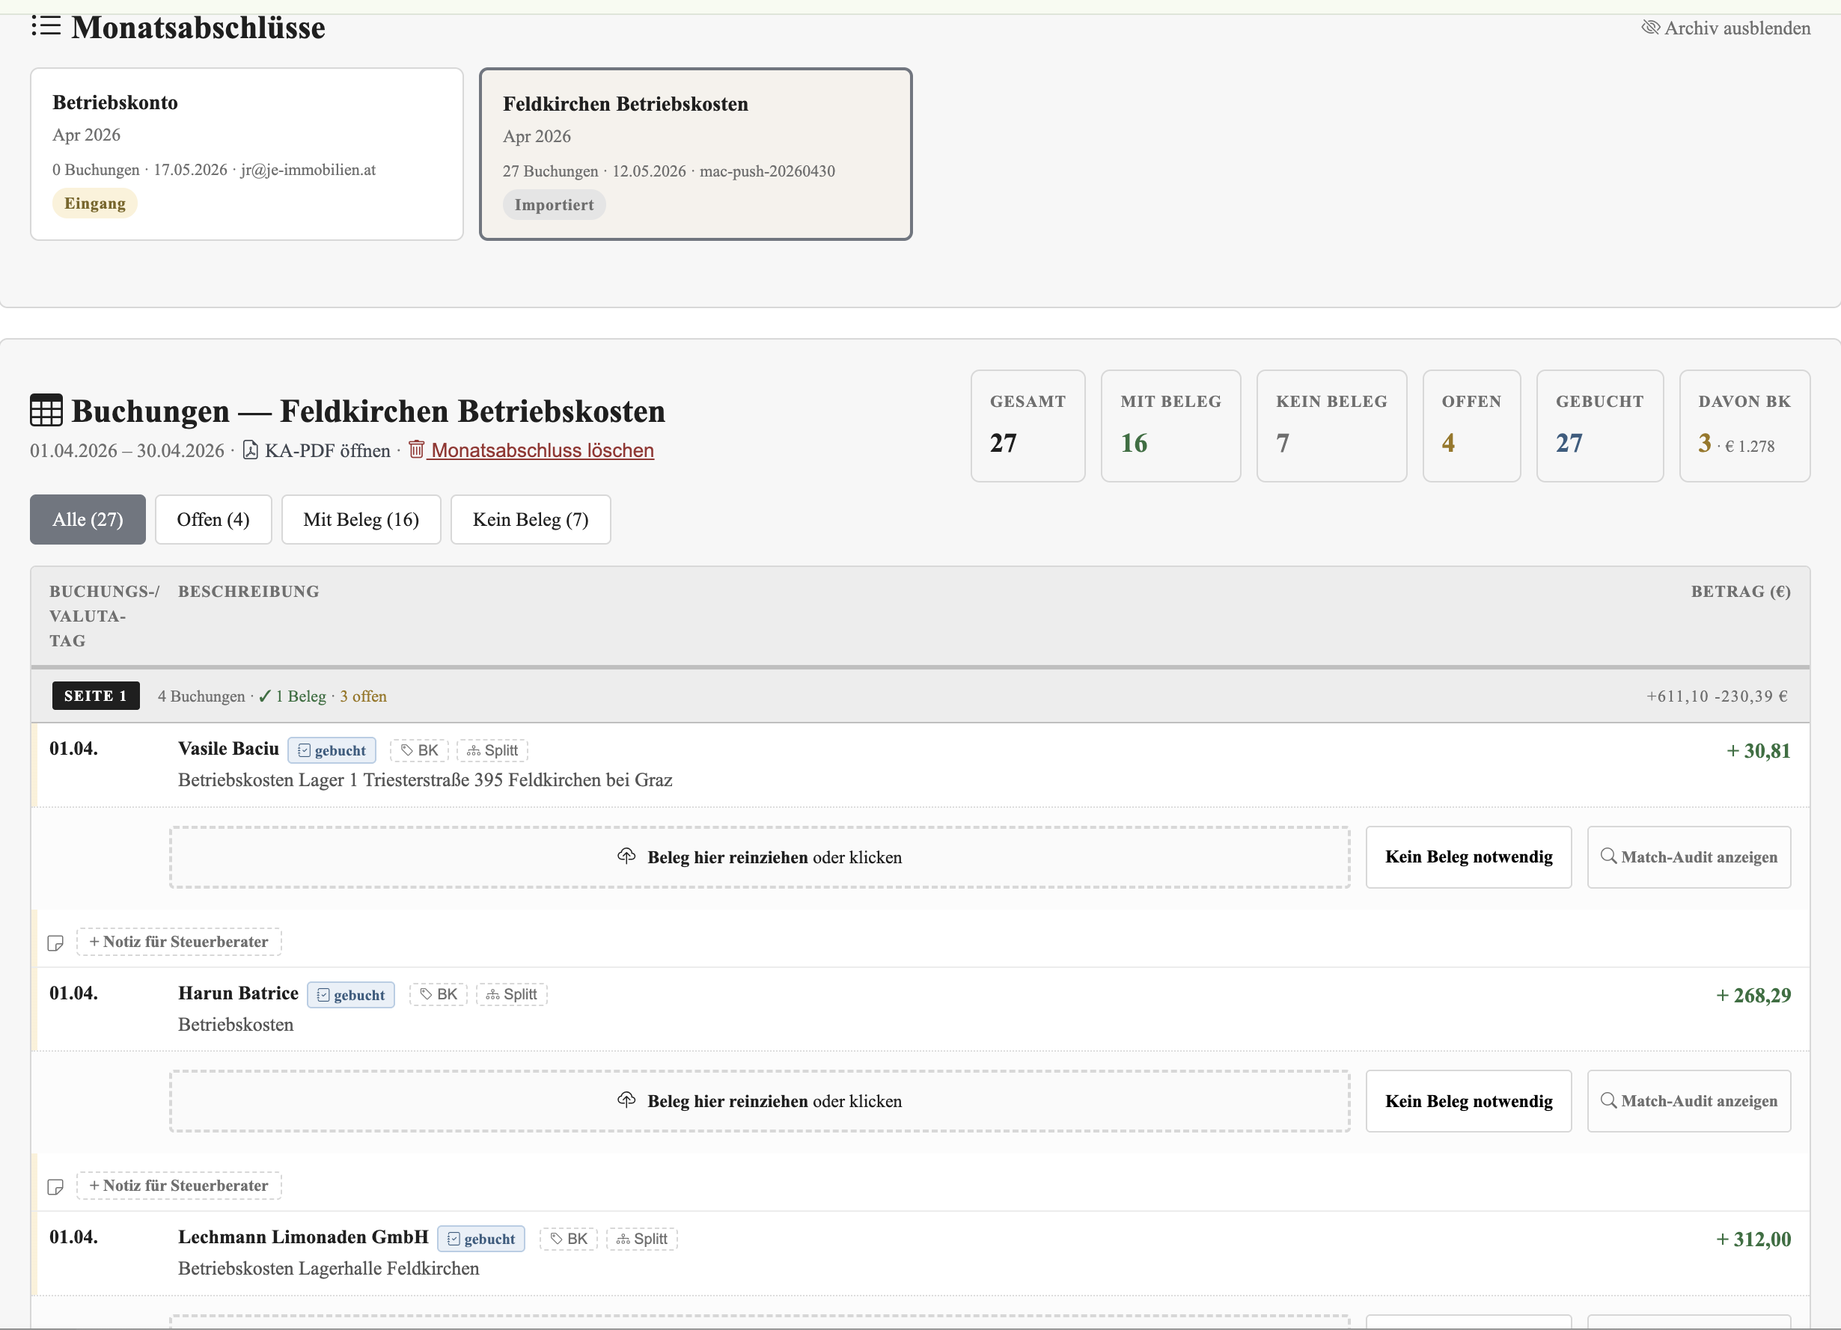Toggle the BK tag on Vasile Baciu booking
Image resolution: width=1841 pixels, height=1330 pixels.
click(420, 750)
